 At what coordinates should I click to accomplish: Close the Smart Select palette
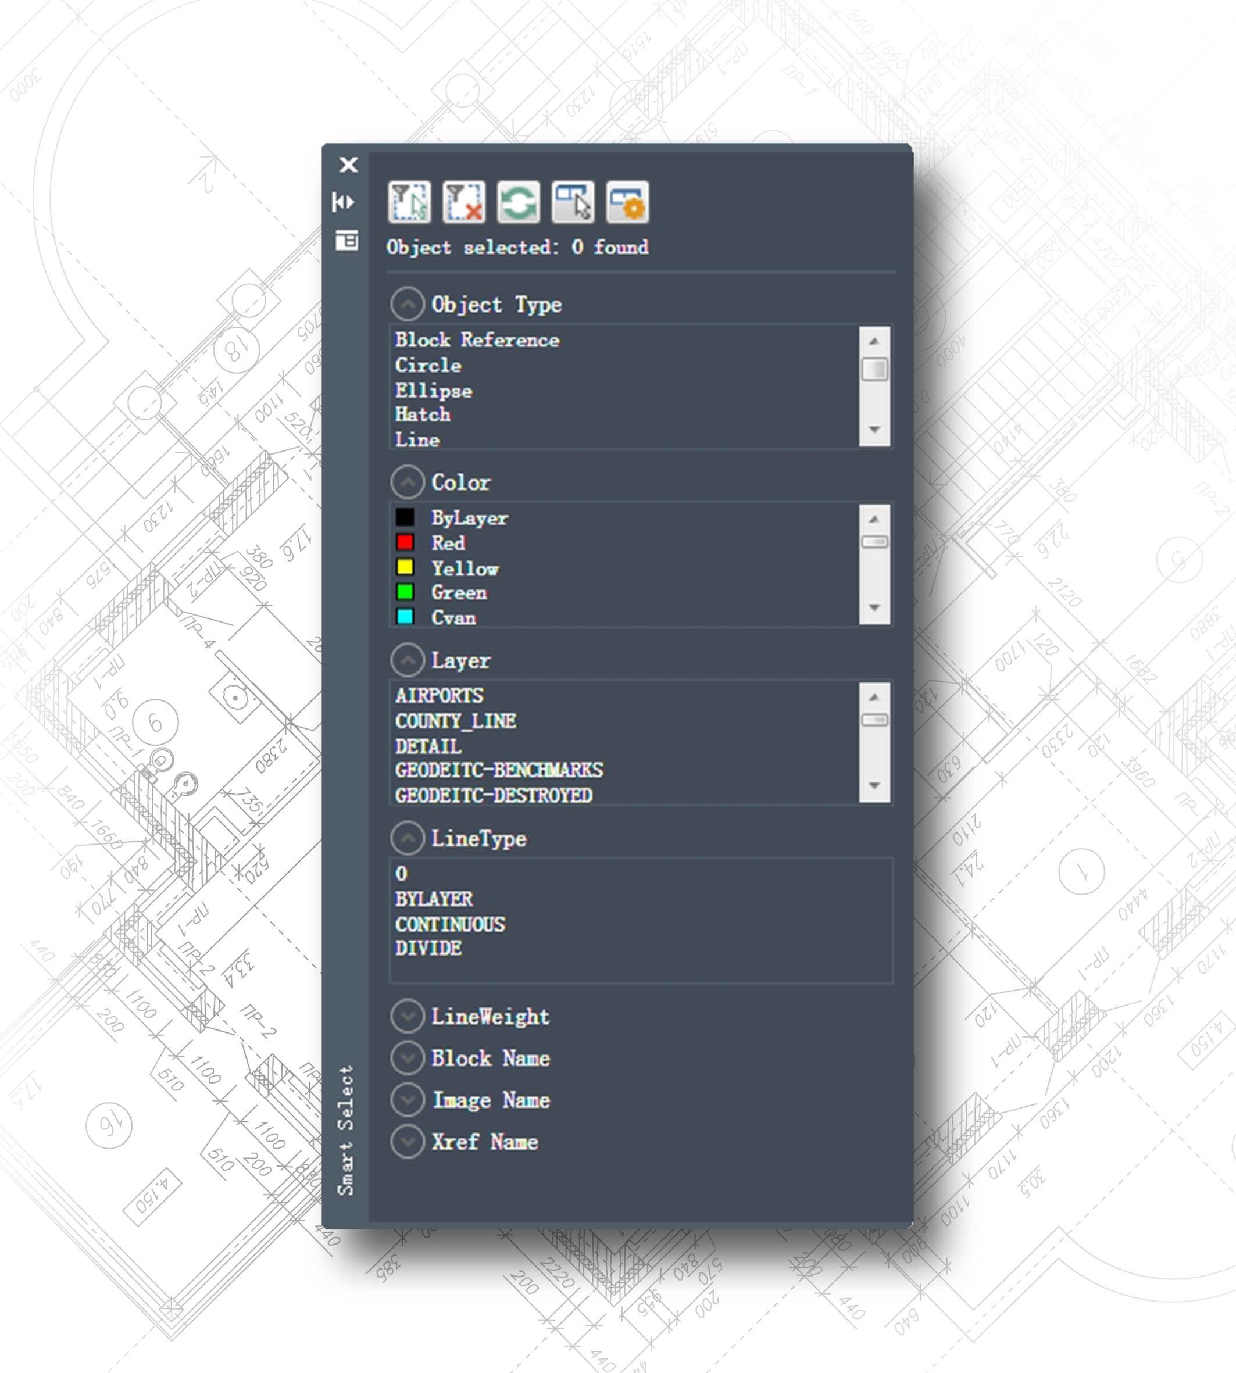[348, 165]
